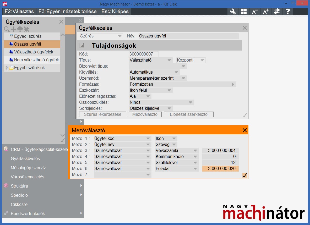Open Mező 6 Feladat dropdown
This screenshot has width=310, height=225.
click(195, 169)
